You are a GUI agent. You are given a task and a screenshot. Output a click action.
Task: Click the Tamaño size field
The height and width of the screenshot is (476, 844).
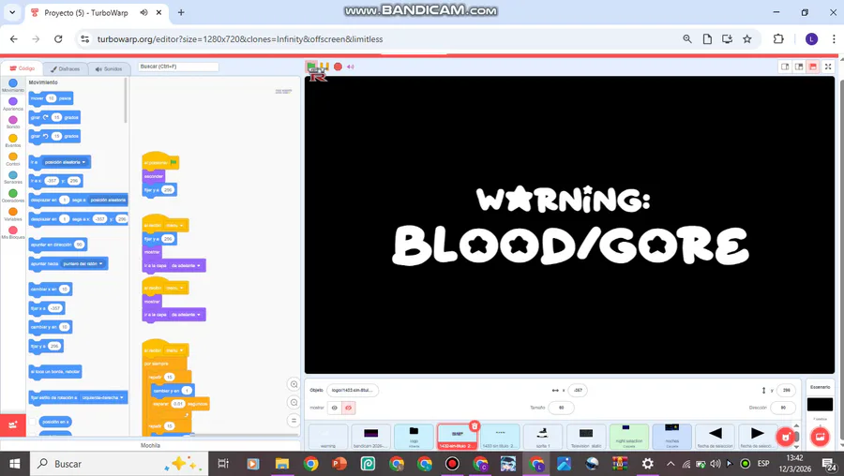pyautogui.click(x=561, y=408)
